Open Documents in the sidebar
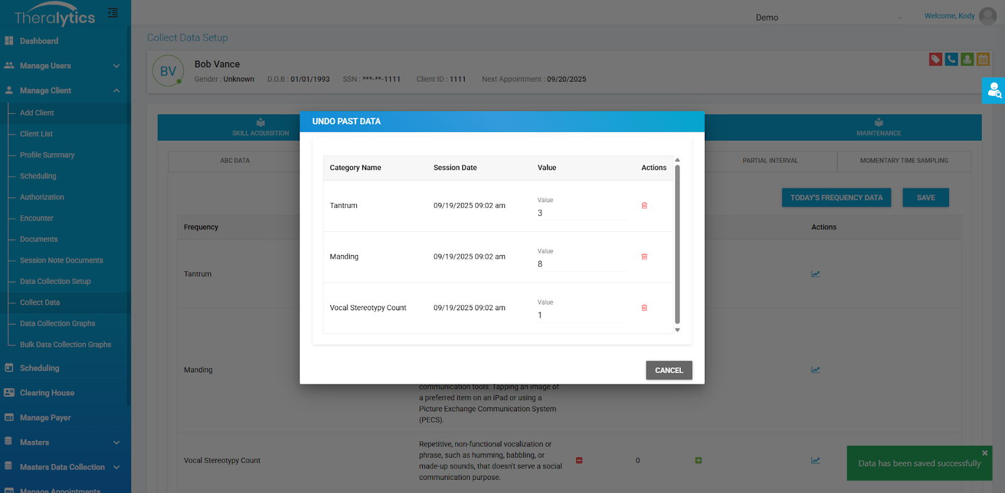This screenshot has height=493, width=1005. coord(39,239)
